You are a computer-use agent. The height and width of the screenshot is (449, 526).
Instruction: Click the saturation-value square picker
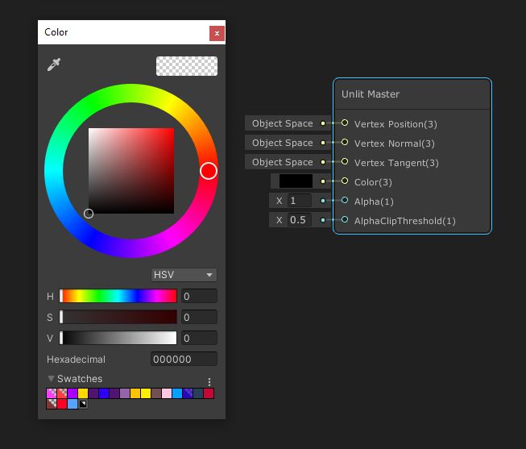[x=131, y=171]
